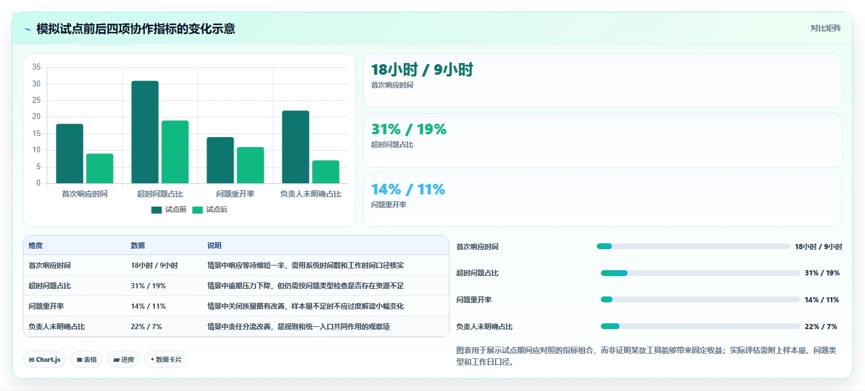Select the Chart.js tag chip
Screen dimensions: 865x391
point(45,359)
